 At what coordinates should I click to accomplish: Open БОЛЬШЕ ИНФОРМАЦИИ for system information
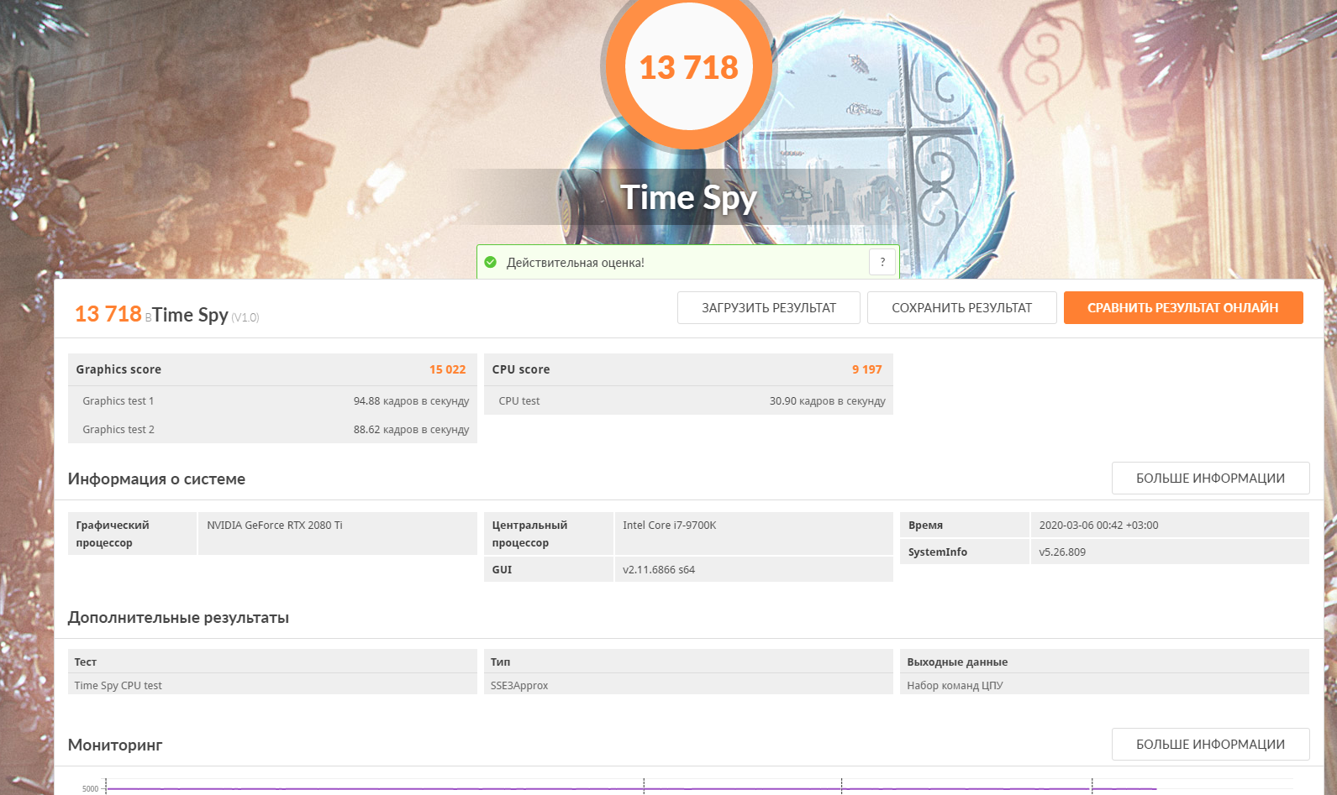(1210, 478)
